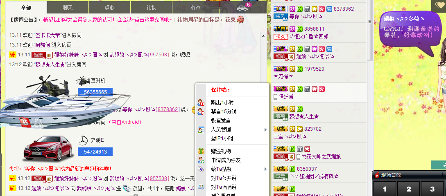Screen dimensions: 446x196
Task: Click the chat area scrollbar up arrow
Action: click(263, 36)
